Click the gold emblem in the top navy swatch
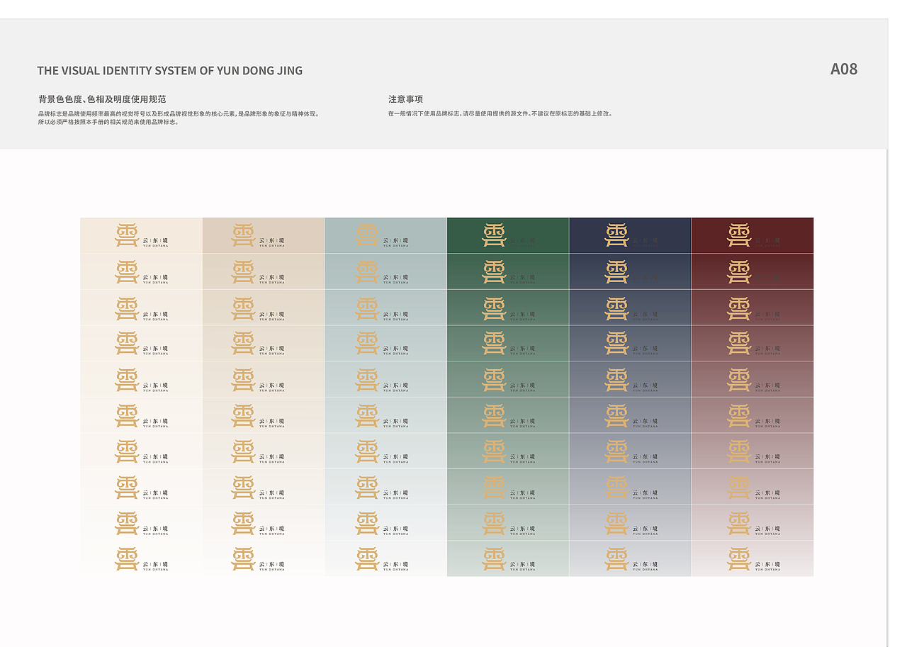The width and height of the screenshot is (907, 647). pos(616,235)
